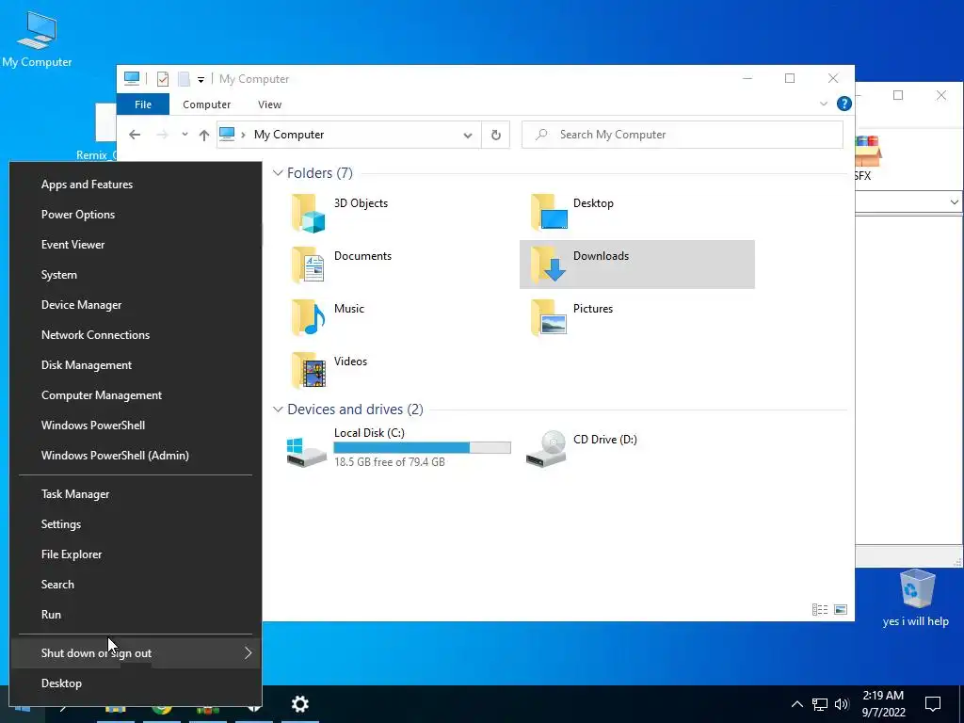Image resolution: width=964 pixels, height=723 pixels.
Task: Show hidden tray icons chevron
Action: coord(796,704)
